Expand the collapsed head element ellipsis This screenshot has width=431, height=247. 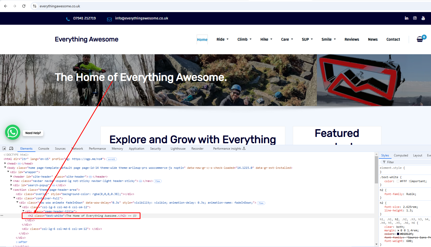19,163
